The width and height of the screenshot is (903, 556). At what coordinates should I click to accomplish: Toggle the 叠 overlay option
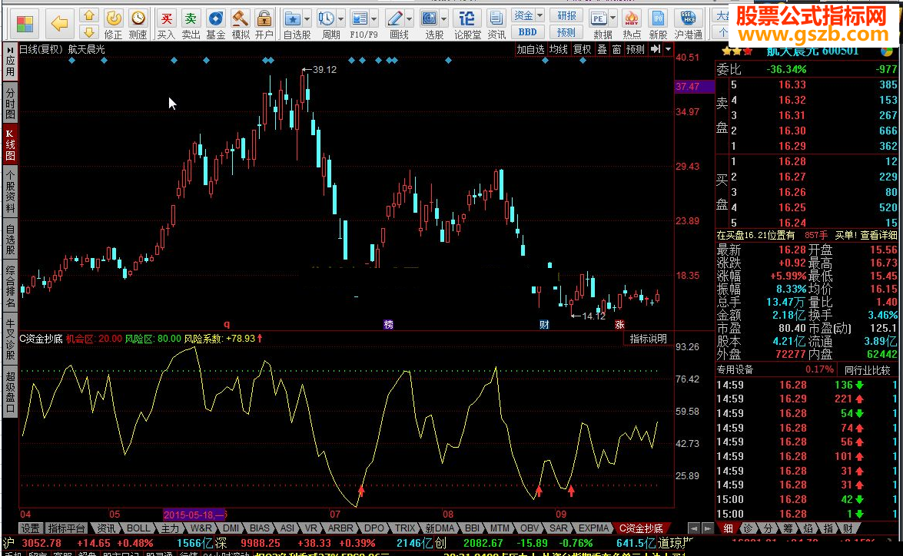602,49
